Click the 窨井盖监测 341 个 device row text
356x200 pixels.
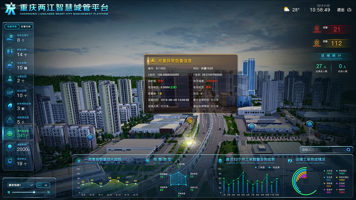tap(23, 134)
